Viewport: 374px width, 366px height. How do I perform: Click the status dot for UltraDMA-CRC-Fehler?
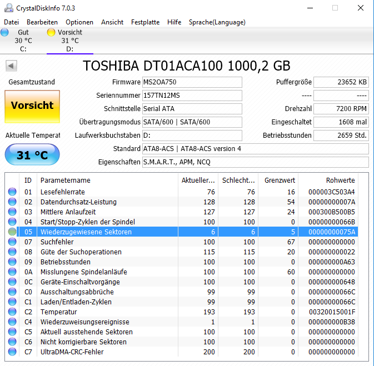tap(12, 352)
